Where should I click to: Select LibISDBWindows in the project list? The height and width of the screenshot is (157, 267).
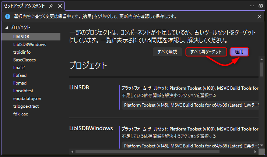click(x=29, y=44)
